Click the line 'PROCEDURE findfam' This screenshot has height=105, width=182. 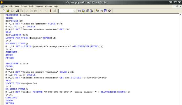pyautogui.click(x=17, y=15)
